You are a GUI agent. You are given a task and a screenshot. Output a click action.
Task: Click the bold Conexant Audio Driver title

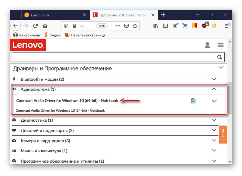pos(67,100)
